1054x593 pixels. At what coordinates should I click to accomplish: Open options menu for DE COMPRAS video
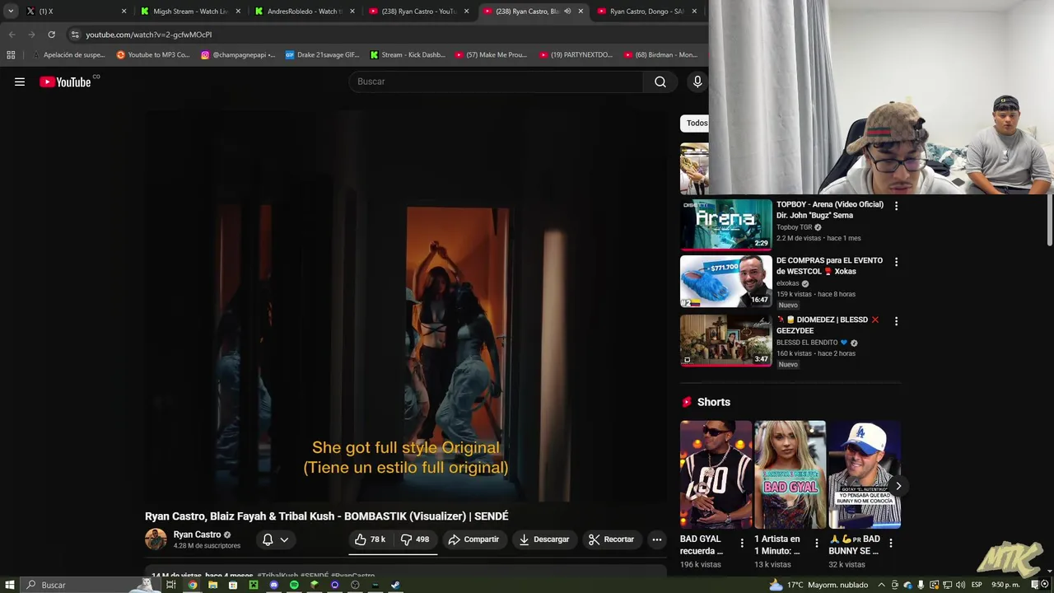pyautogui.click(x=896, y=262)
